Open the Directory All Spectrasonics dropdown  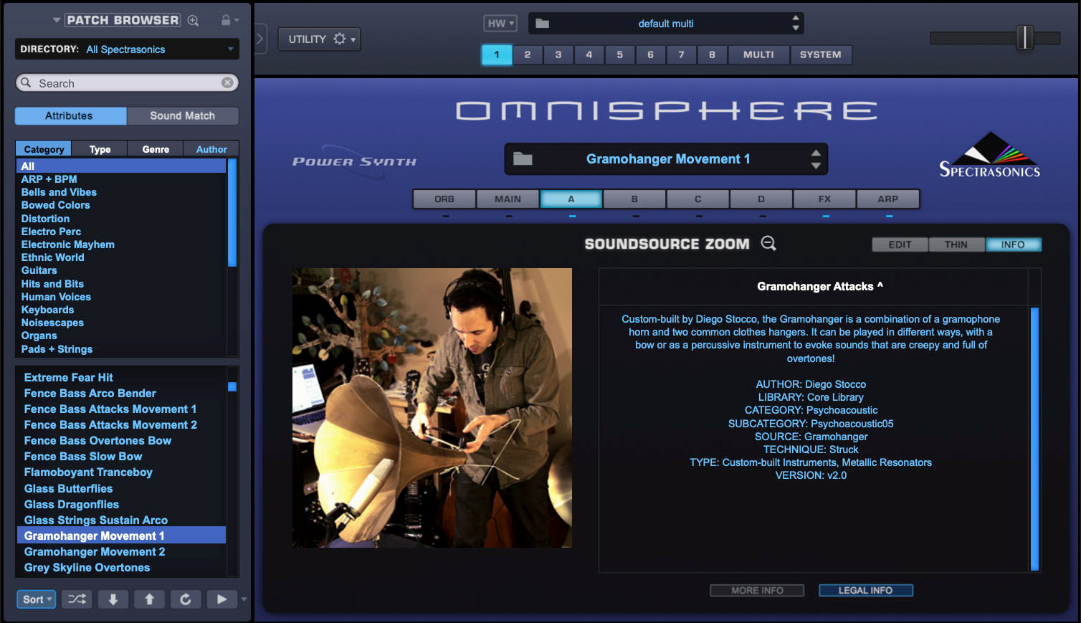tap(127, 49)
